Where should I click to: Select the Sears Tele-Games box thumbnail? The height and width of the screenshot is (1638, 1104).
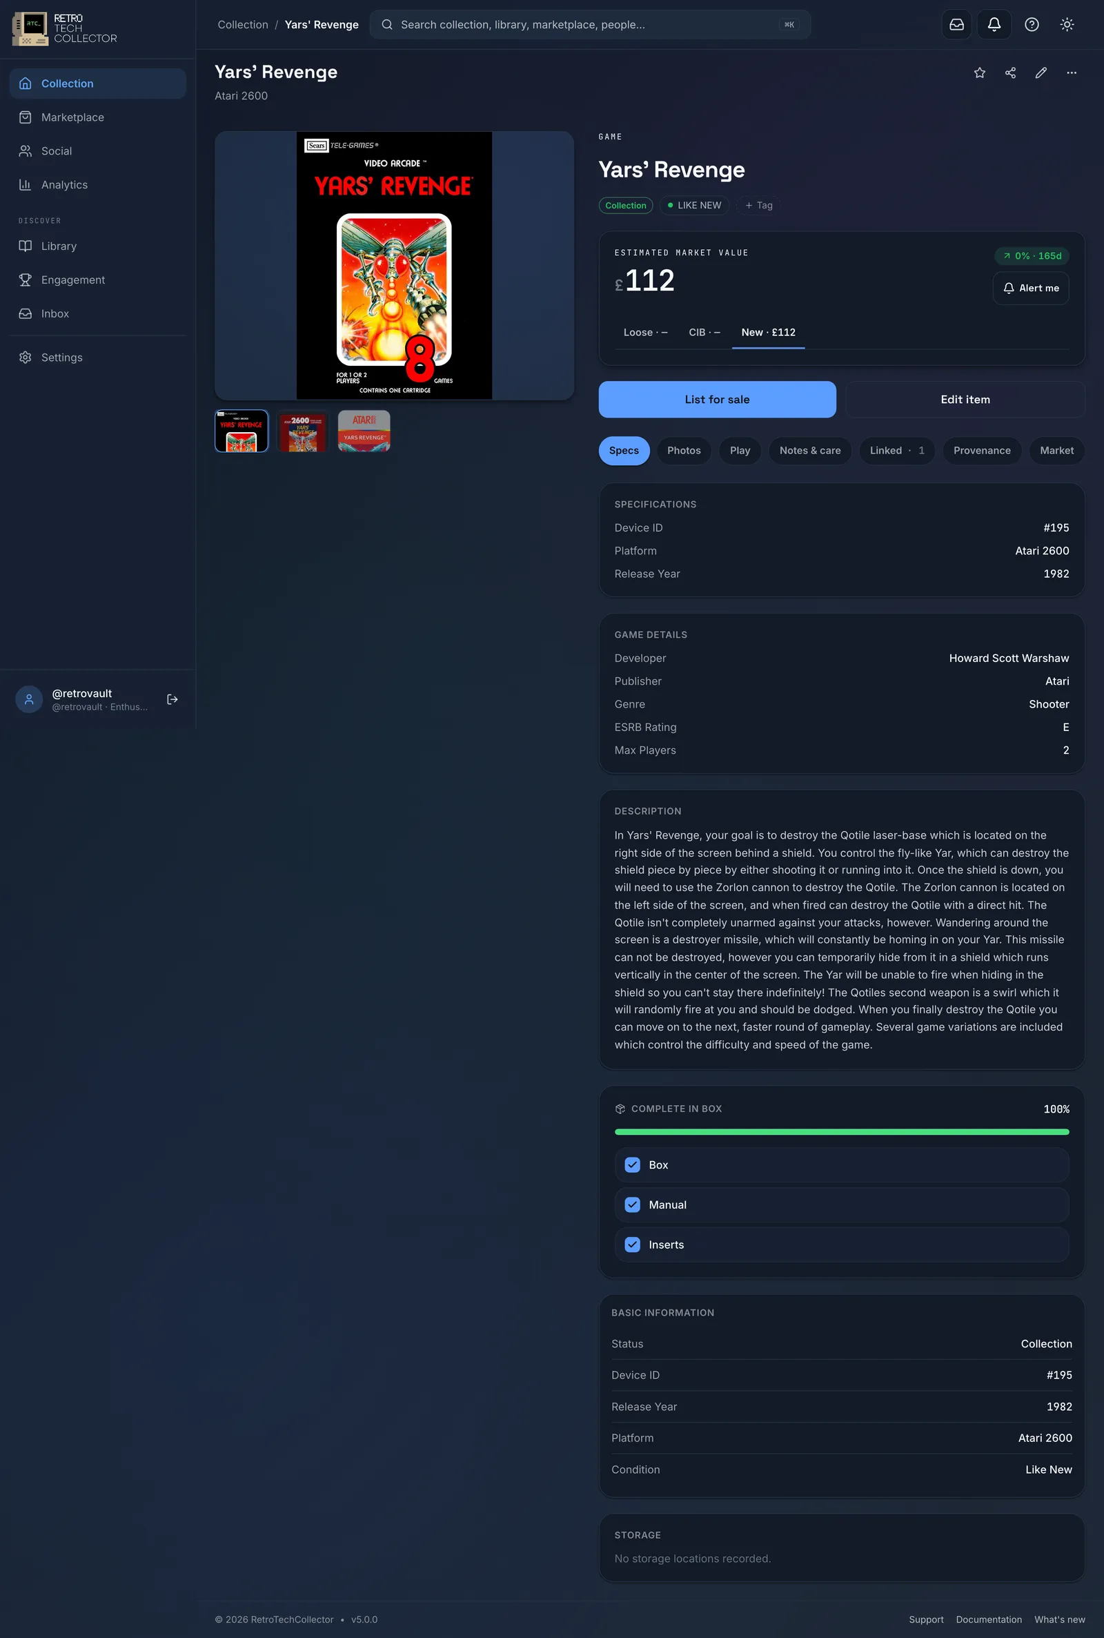click(241, 431)
